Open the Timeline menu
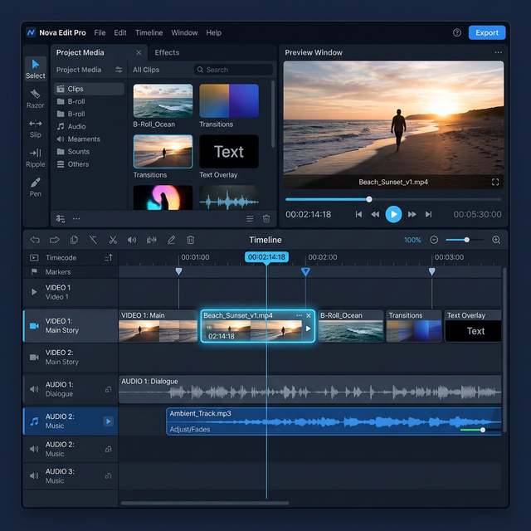Viewport: 531px width, 531px height. 149,33
